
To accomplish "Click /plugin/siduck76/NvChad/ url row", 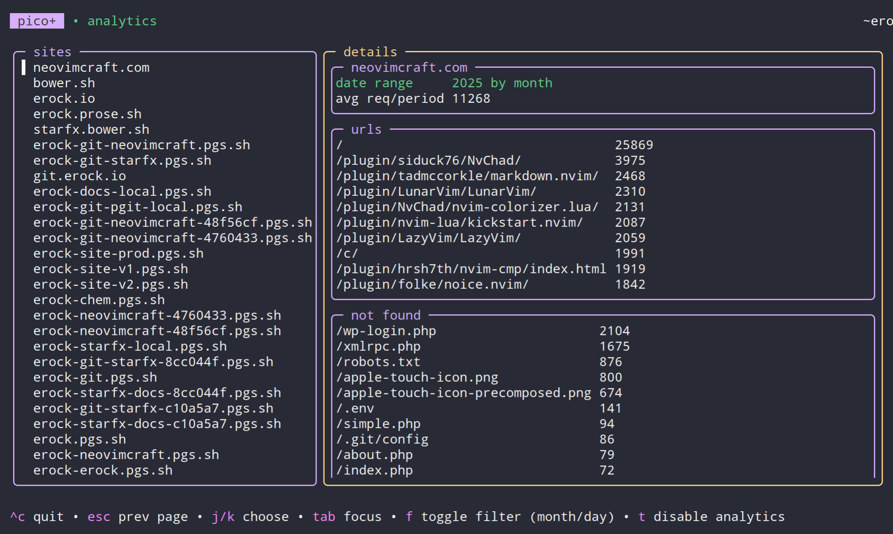I will tap(428, 161).
